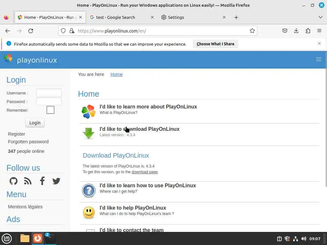Focus the Username input field
Image resolution: width=327 pixels, height=245 pixels.
(x=49, y=93)
